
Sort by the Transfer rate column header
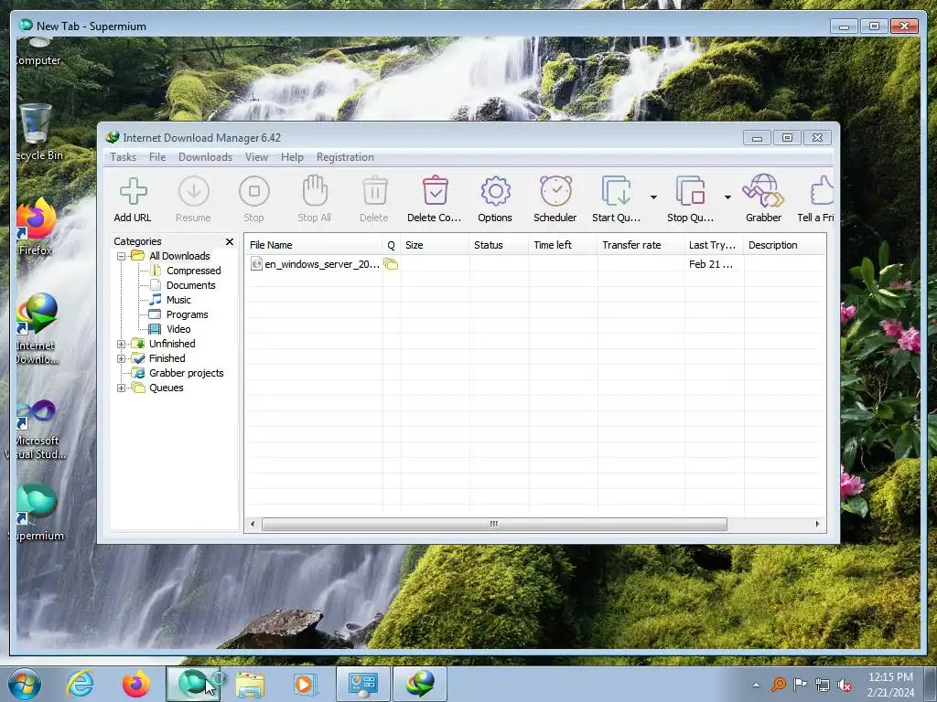pos(641,245)
